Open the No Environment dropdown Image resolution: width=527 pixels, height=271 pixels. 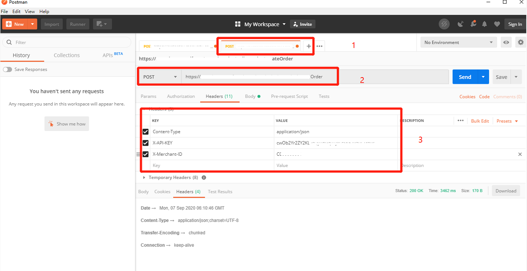point(458,42)
